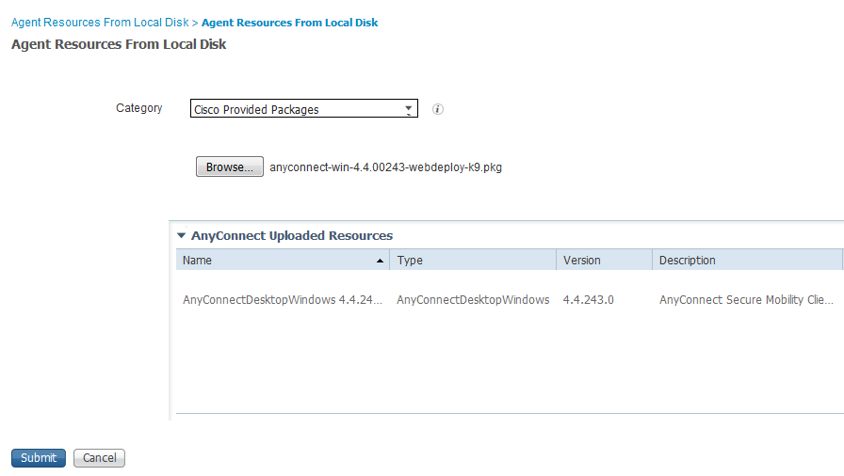The width and height of the screenshot is (844, 476).
Task: Select the AnyConnectDesktopWindows 4.4.24... name cell
Action: click(283, 300)
